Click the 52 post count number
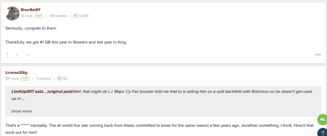This screenshot has height=136, width=327. (x=65, y=78)
